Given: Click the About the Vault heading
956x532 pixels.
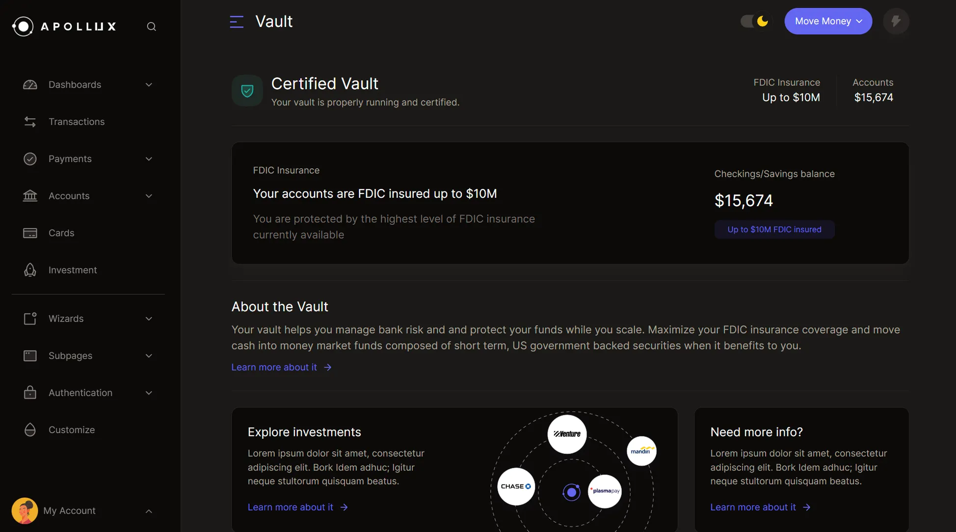Looking at the screenshot, I should click(x=280, y=307).
